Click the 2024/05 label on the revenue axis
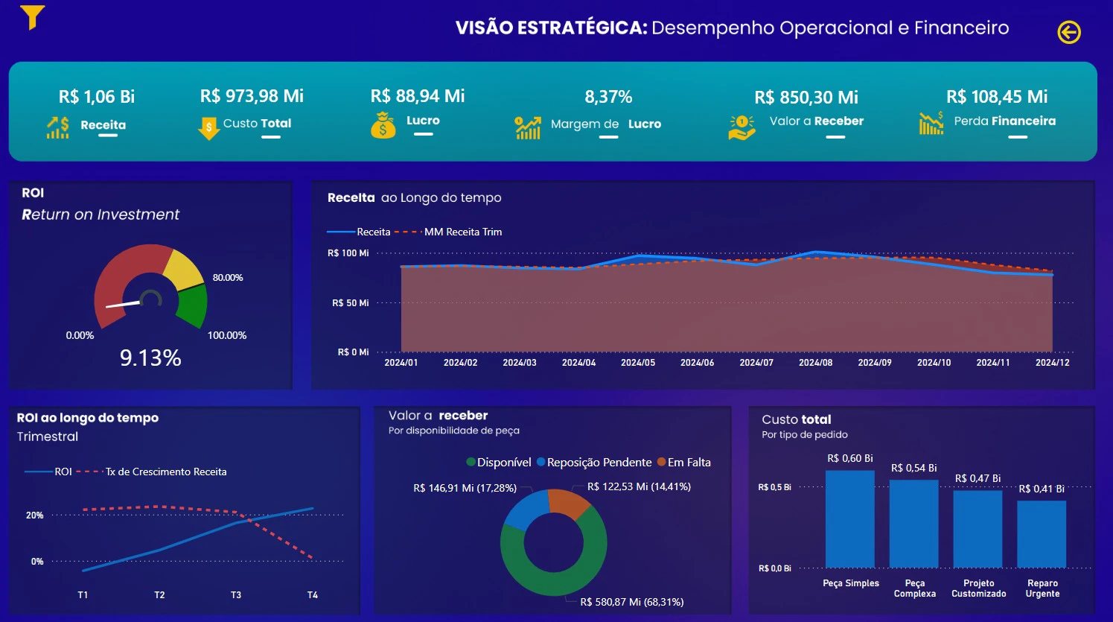 [638, 363]
